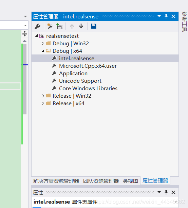Expand the Release | x64 node
The height and width of the screenshot is (208, 188).
click(43, 103)
